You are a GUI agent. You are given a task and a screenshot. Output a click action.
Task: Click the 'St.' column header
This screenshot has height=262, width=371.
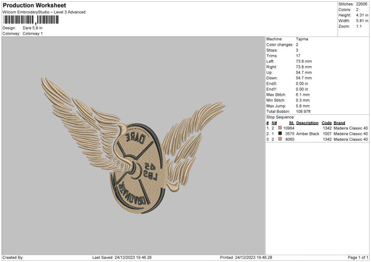point(291,123)
